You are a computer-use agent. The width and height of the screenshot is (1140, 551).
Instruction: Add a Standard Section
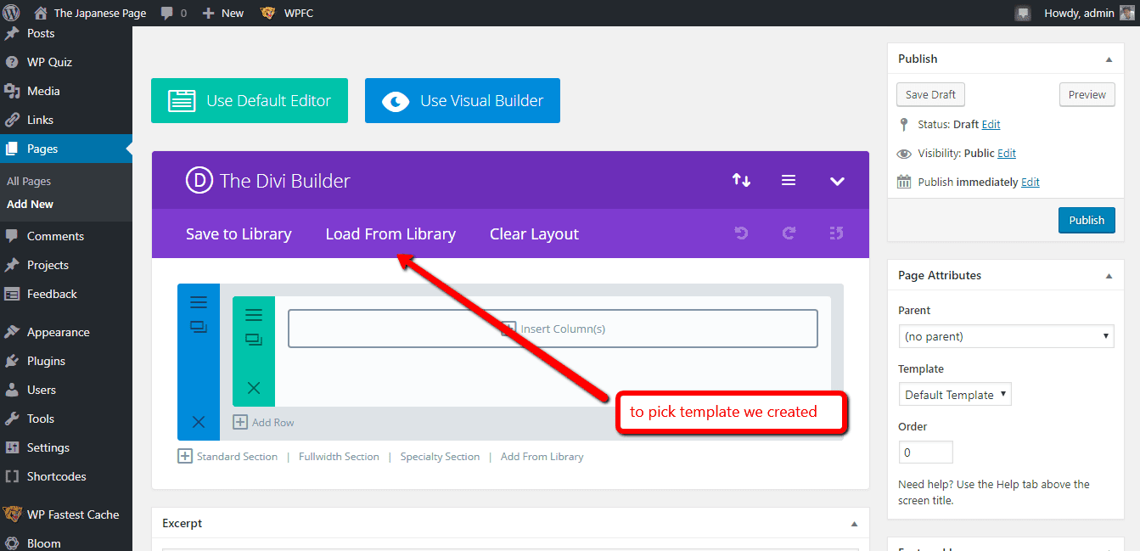(x=227, y=456)
